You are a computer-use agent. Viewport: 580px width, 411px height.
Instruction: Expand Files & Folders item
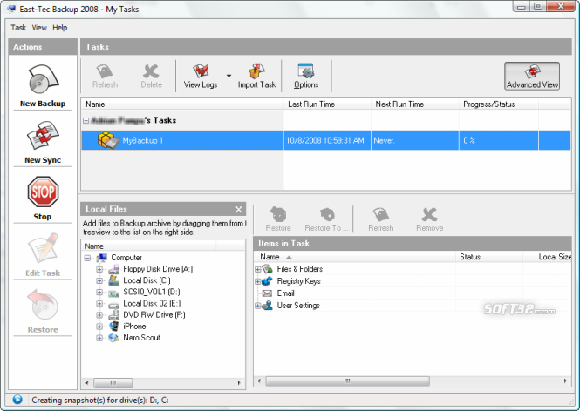258,270
